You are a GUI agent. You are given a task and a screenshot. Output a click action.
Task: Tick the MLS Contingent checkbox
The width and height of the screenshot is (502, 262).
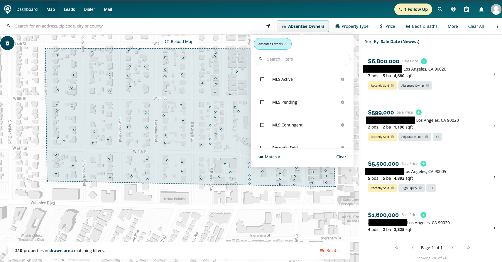262,125
